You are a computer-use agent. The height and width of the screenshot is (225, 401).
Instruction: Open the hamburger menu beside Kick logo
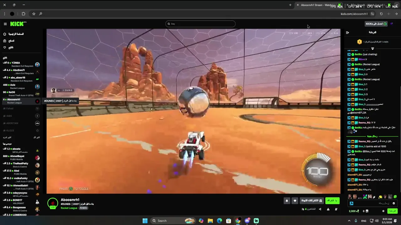5,24
